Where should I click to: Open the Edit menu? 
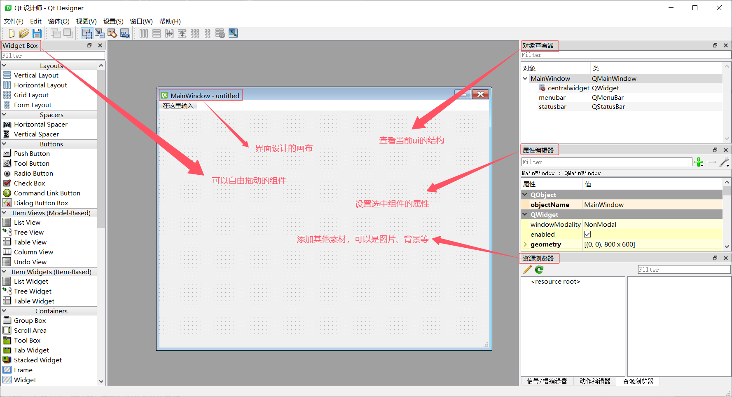pos(36,21)
